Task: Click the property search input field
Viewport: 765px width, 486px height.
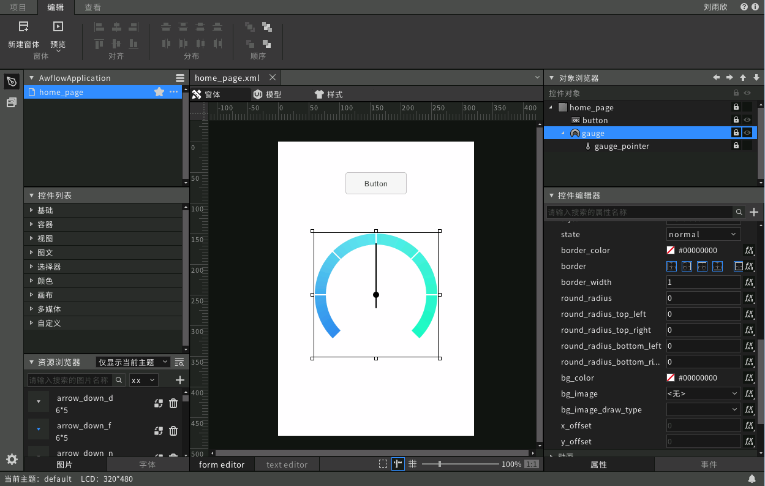Action: 637,211
